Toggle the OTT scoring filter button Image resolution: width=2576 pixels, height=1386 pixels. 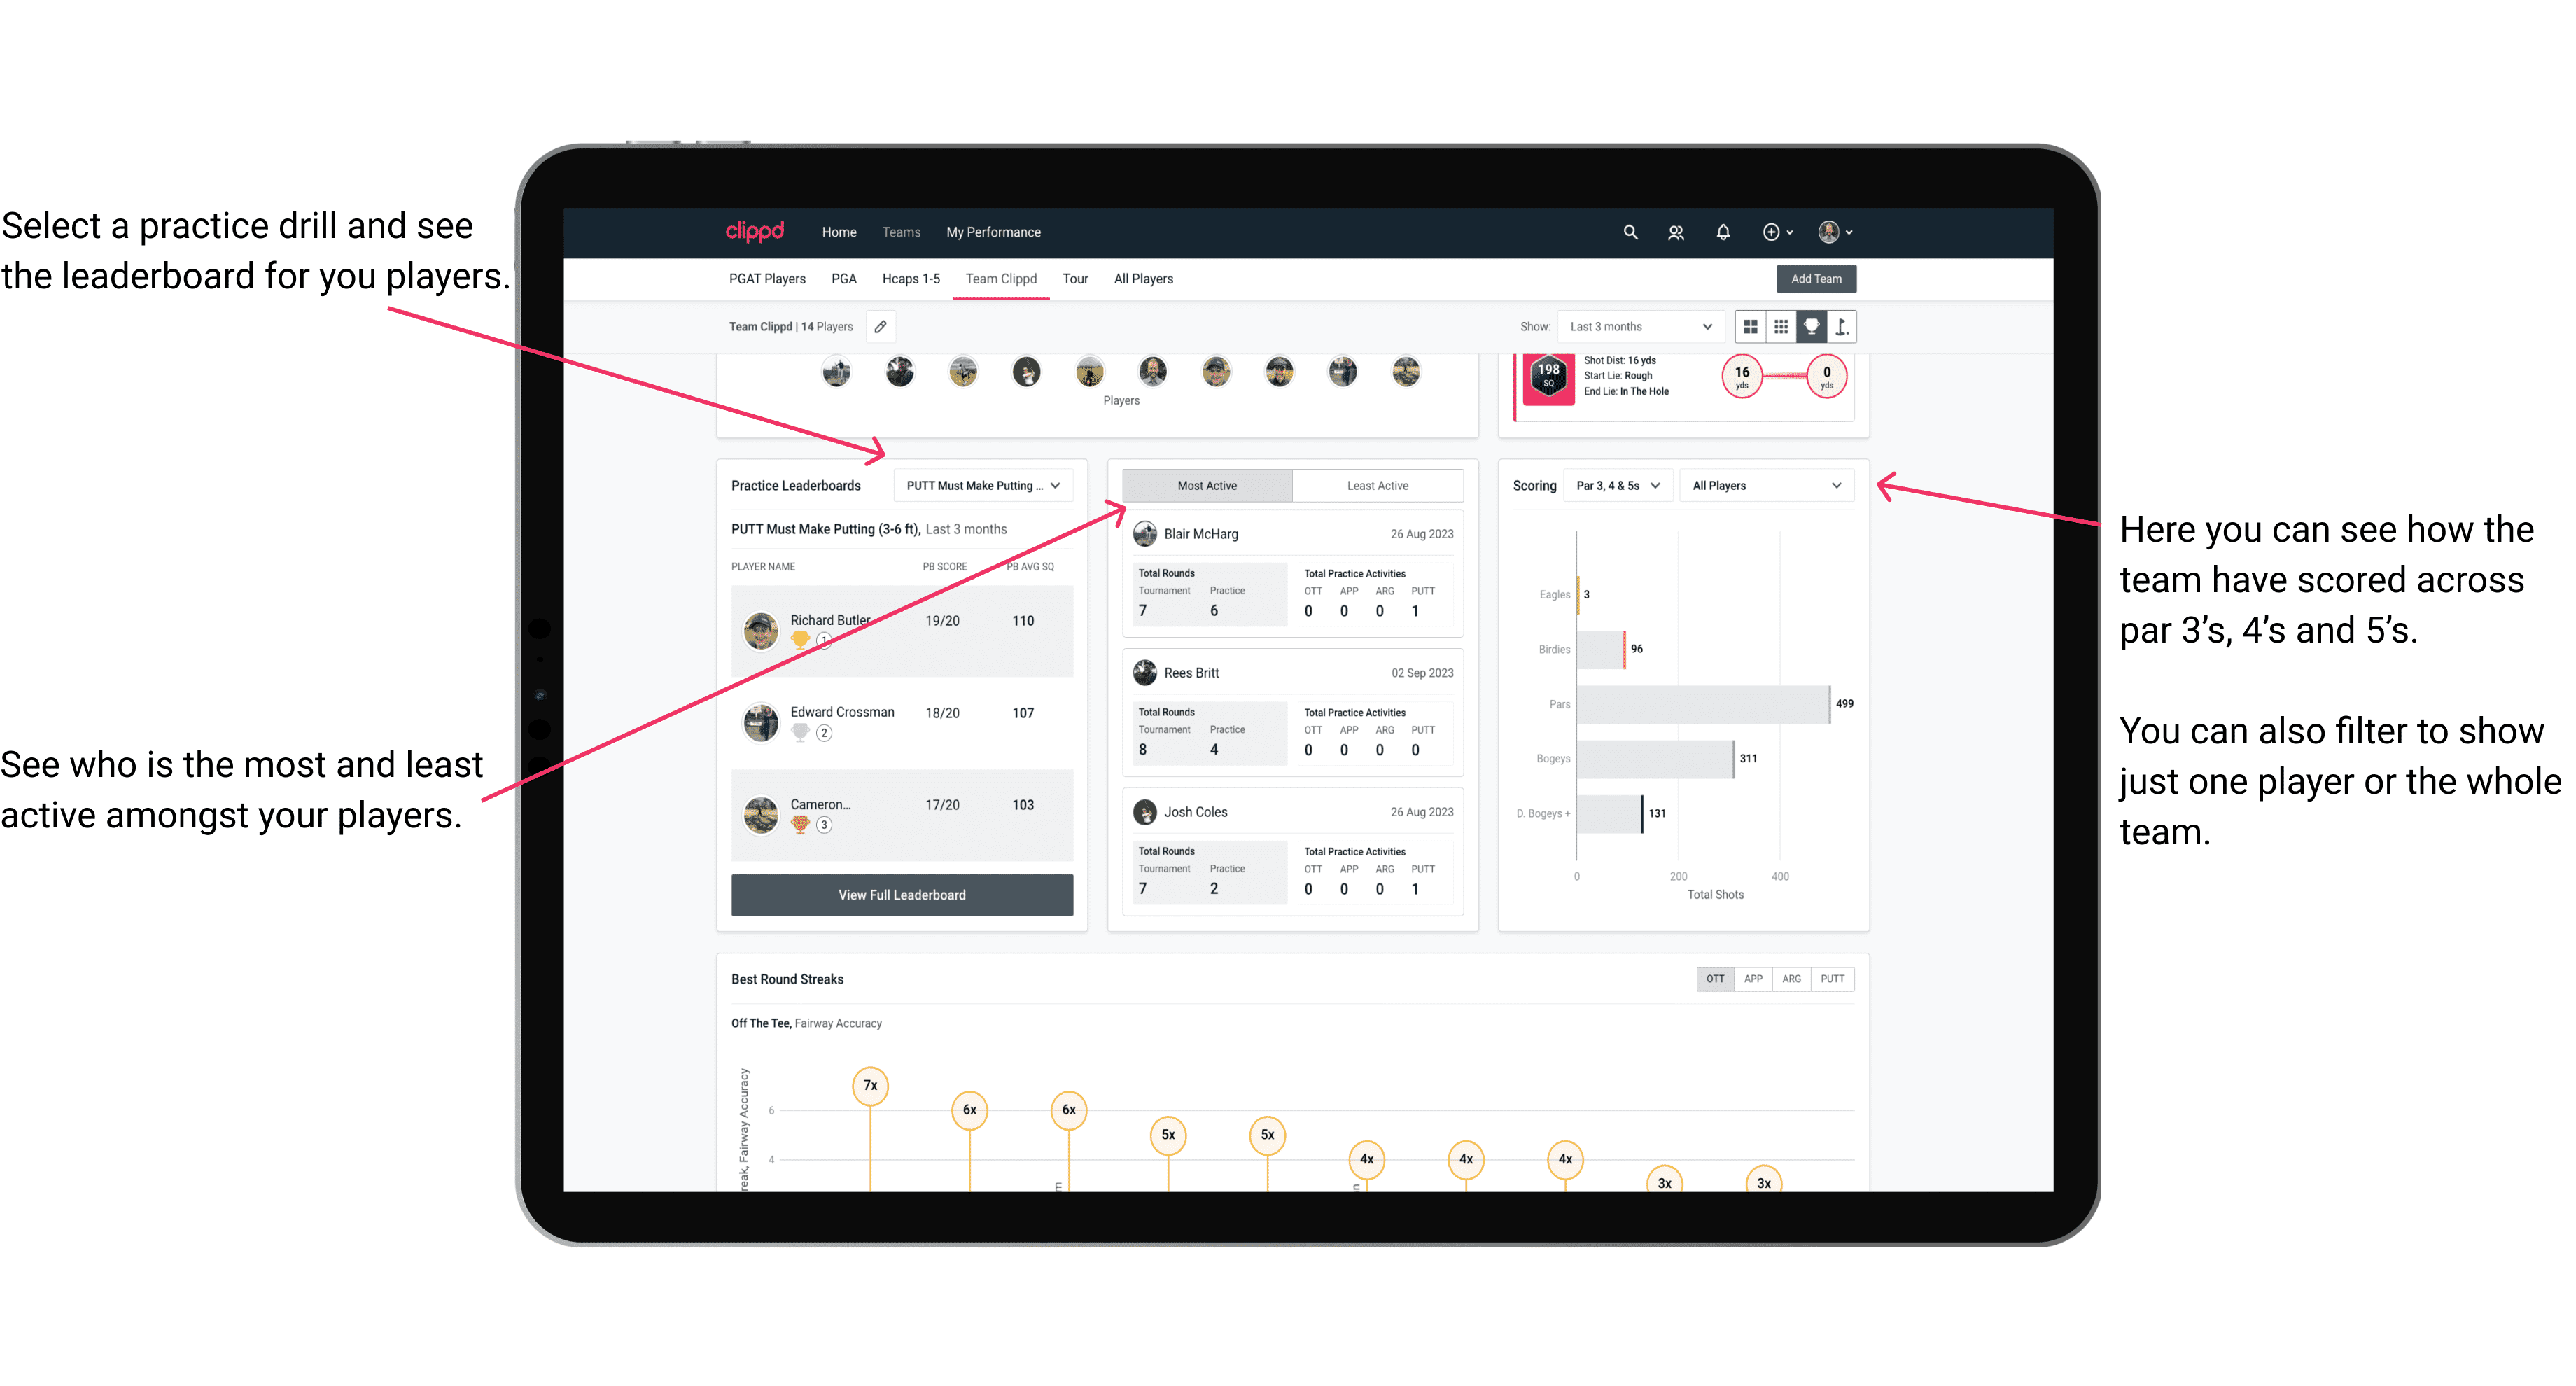point(1714,978)
